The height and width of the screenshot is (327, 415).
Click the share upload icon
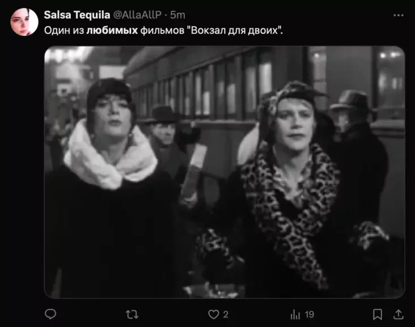click(x=399, y=315)
